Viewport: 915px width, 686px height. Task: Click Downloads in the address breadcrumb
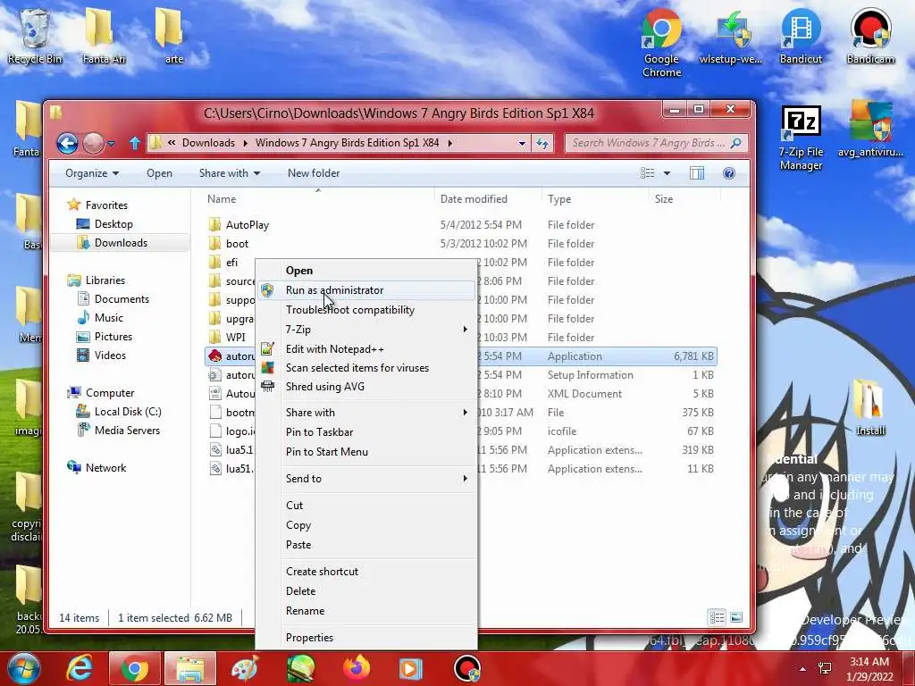(208, 143)
